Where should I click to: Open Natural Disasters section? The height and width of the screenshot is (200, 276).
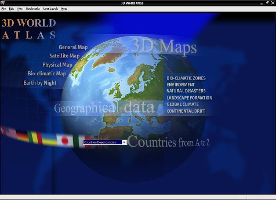click(186, 91)
